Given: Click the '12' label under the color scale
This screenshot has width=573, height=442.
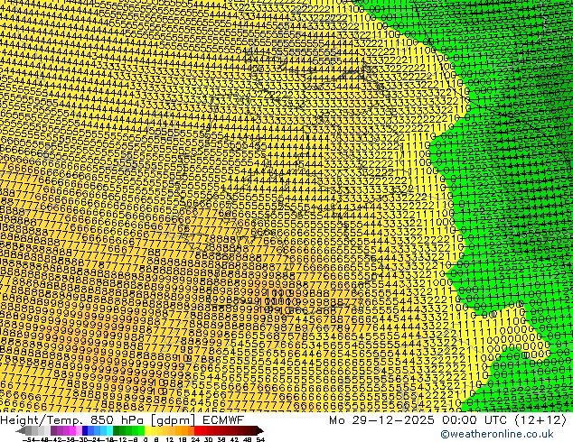Looking at the screenshot, I should 170,439.
